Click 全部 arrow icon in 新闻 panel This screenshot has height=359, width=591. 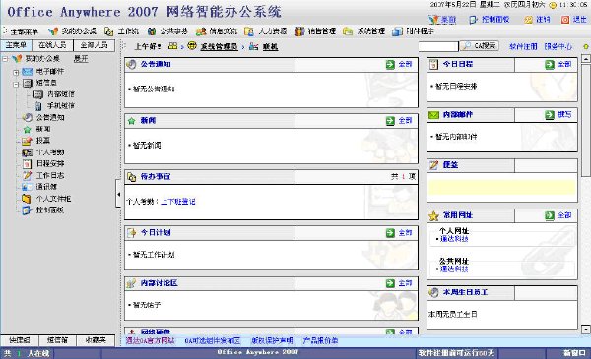tap(390, 121)
